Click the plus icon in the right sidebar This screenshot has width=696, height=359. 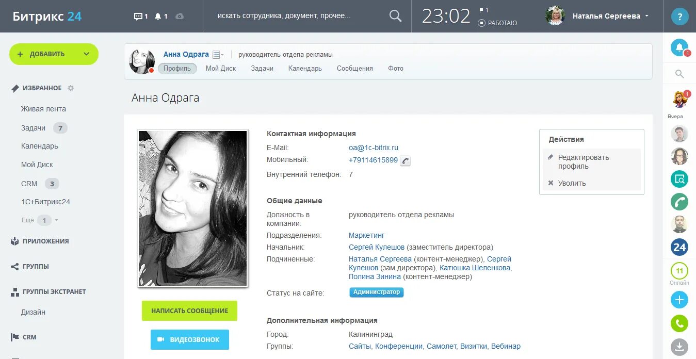(679, 299)
